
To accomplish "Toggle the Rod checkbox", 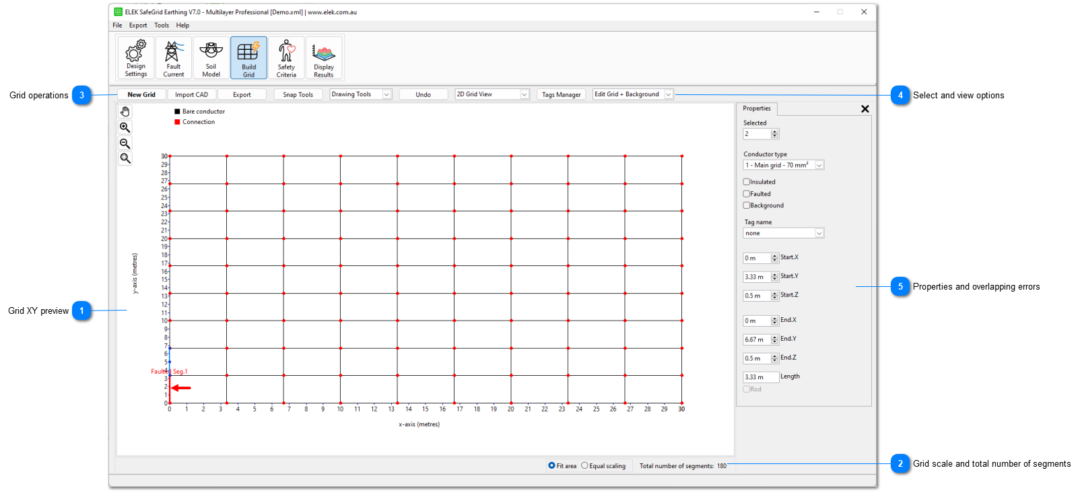I will 746,389.
